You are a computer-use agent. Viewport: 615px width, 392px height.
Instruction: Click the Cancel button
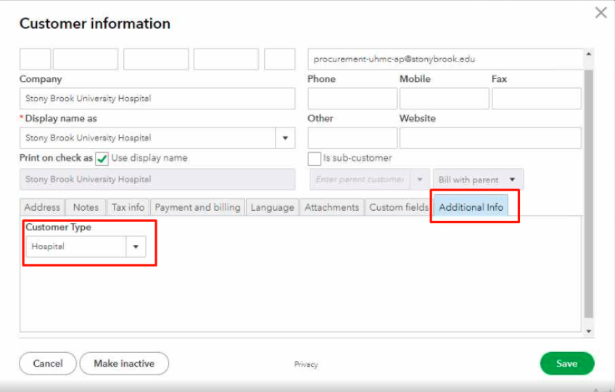(48, 364)
